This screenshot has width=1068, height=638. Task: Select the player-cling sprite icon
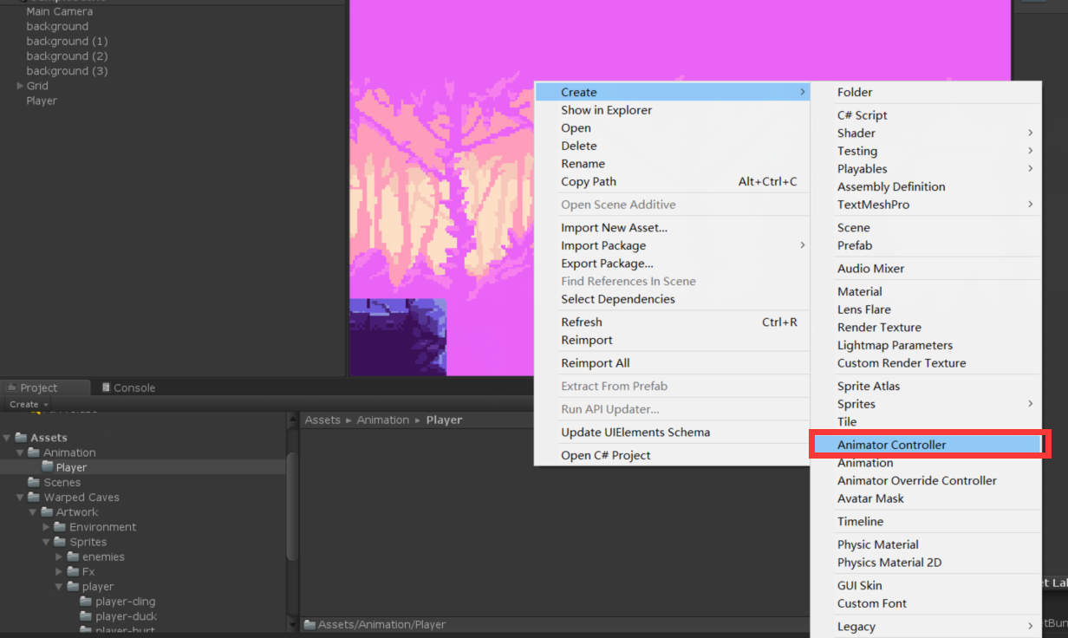(x=86, y=601)
